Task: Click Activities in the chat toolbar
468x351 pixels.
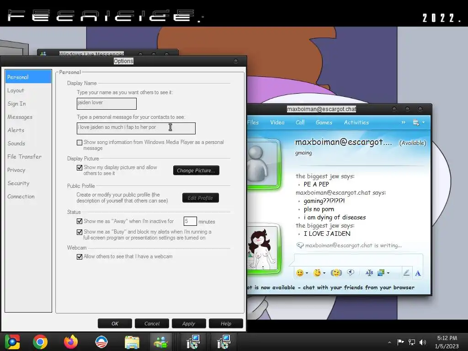Action: click(356, 122)
